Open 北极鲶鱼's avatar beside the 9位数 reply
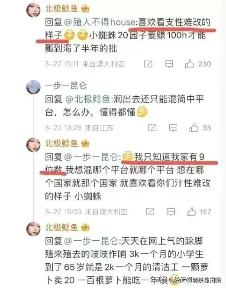Screen dimensions: 226x288 coord(33,145)
